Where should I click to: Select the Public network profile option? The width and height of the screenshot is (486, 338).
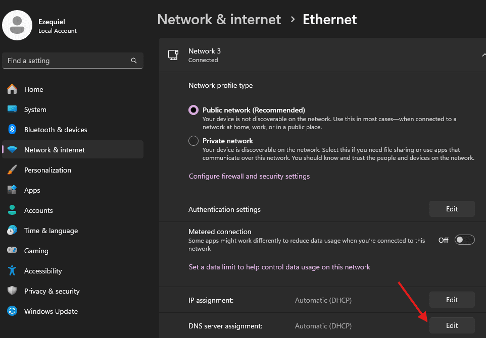(x=193, y=110)
